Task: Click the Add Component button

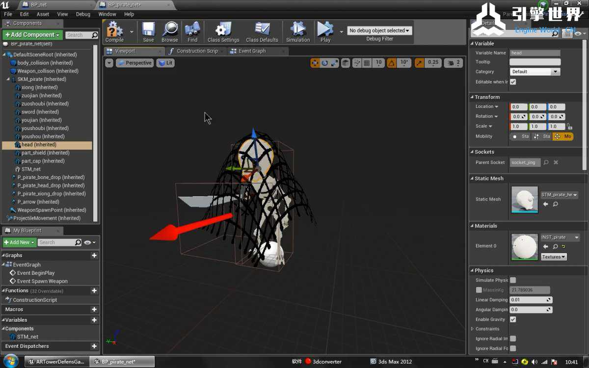Action: [x=32, y=35]
